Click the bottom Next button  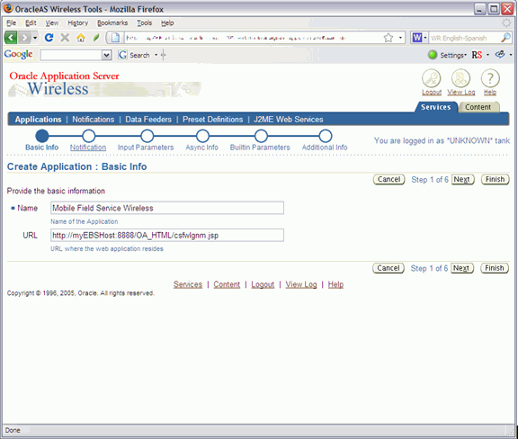click(462, 268)
